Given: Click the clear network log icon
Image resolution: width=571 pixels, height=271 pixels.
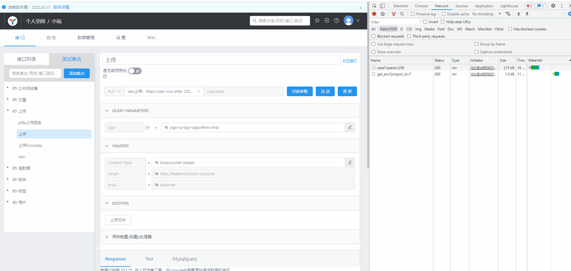Looking at the screenshot, I should click(383, 14).
